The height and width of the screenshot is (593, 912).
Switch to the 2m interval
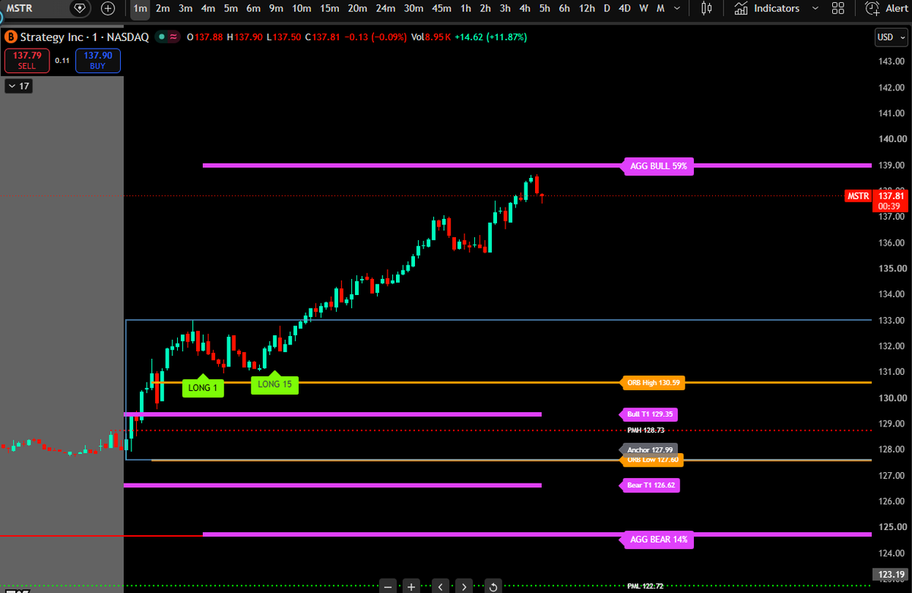(x=163, y=8)
